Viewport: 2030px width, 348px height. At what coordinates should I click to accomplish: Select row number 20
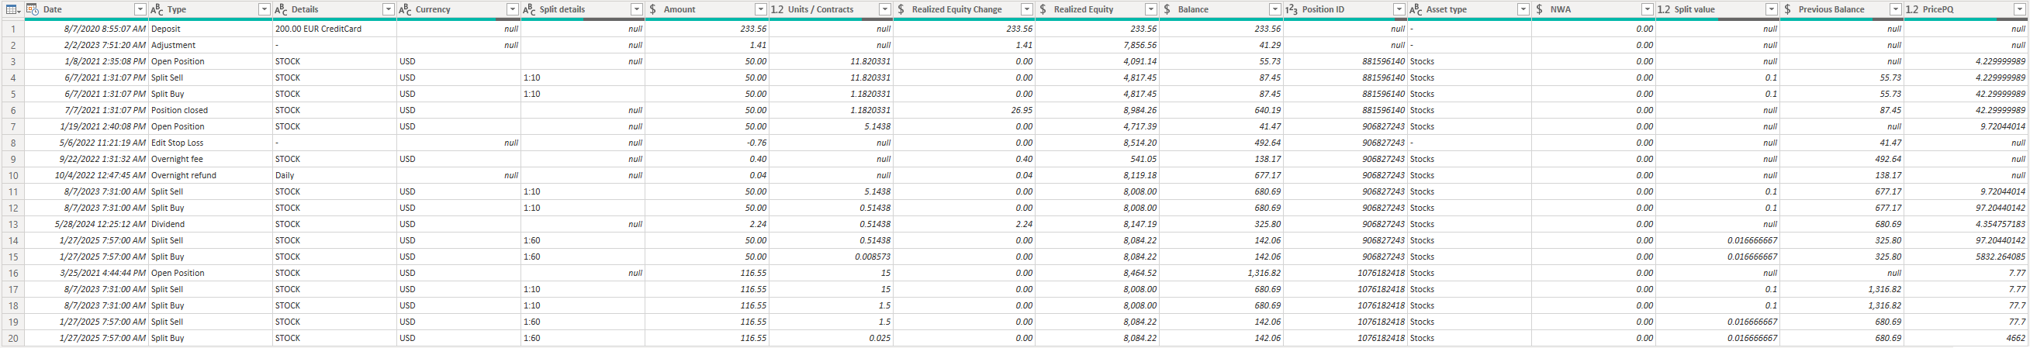[x=12, y=338]
